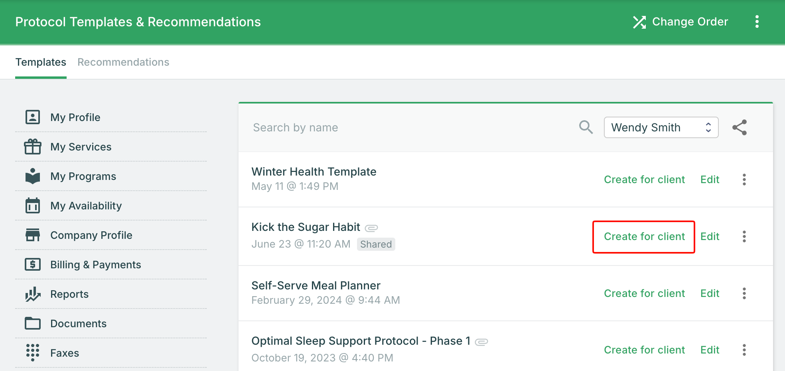Switch to the Recommendations tab
Image resolution: width=785 pixels, height=371 pixels.
coord(123,62)
